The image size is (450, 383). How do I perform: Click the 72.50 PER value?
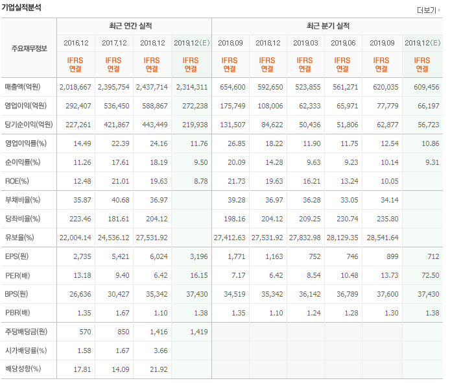(431, 275)
